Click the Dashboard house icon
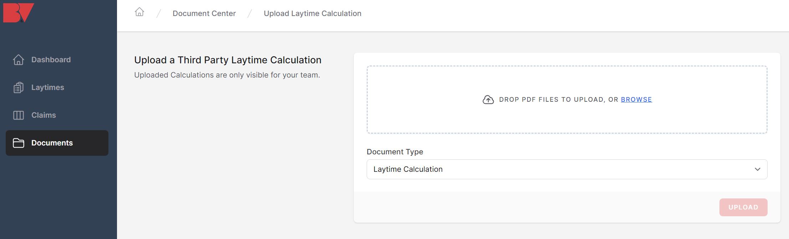The height and width of the screenshot is (239, 789). 19,60
